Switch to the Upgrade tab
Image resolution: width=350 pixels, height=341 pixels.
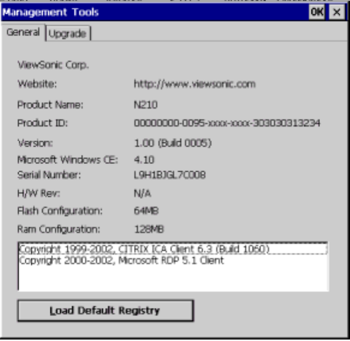pos(68,33)
